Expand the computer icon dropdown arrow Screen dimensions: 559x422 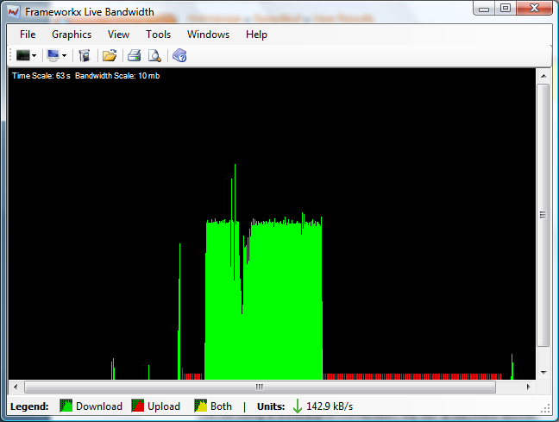point(65,56)
